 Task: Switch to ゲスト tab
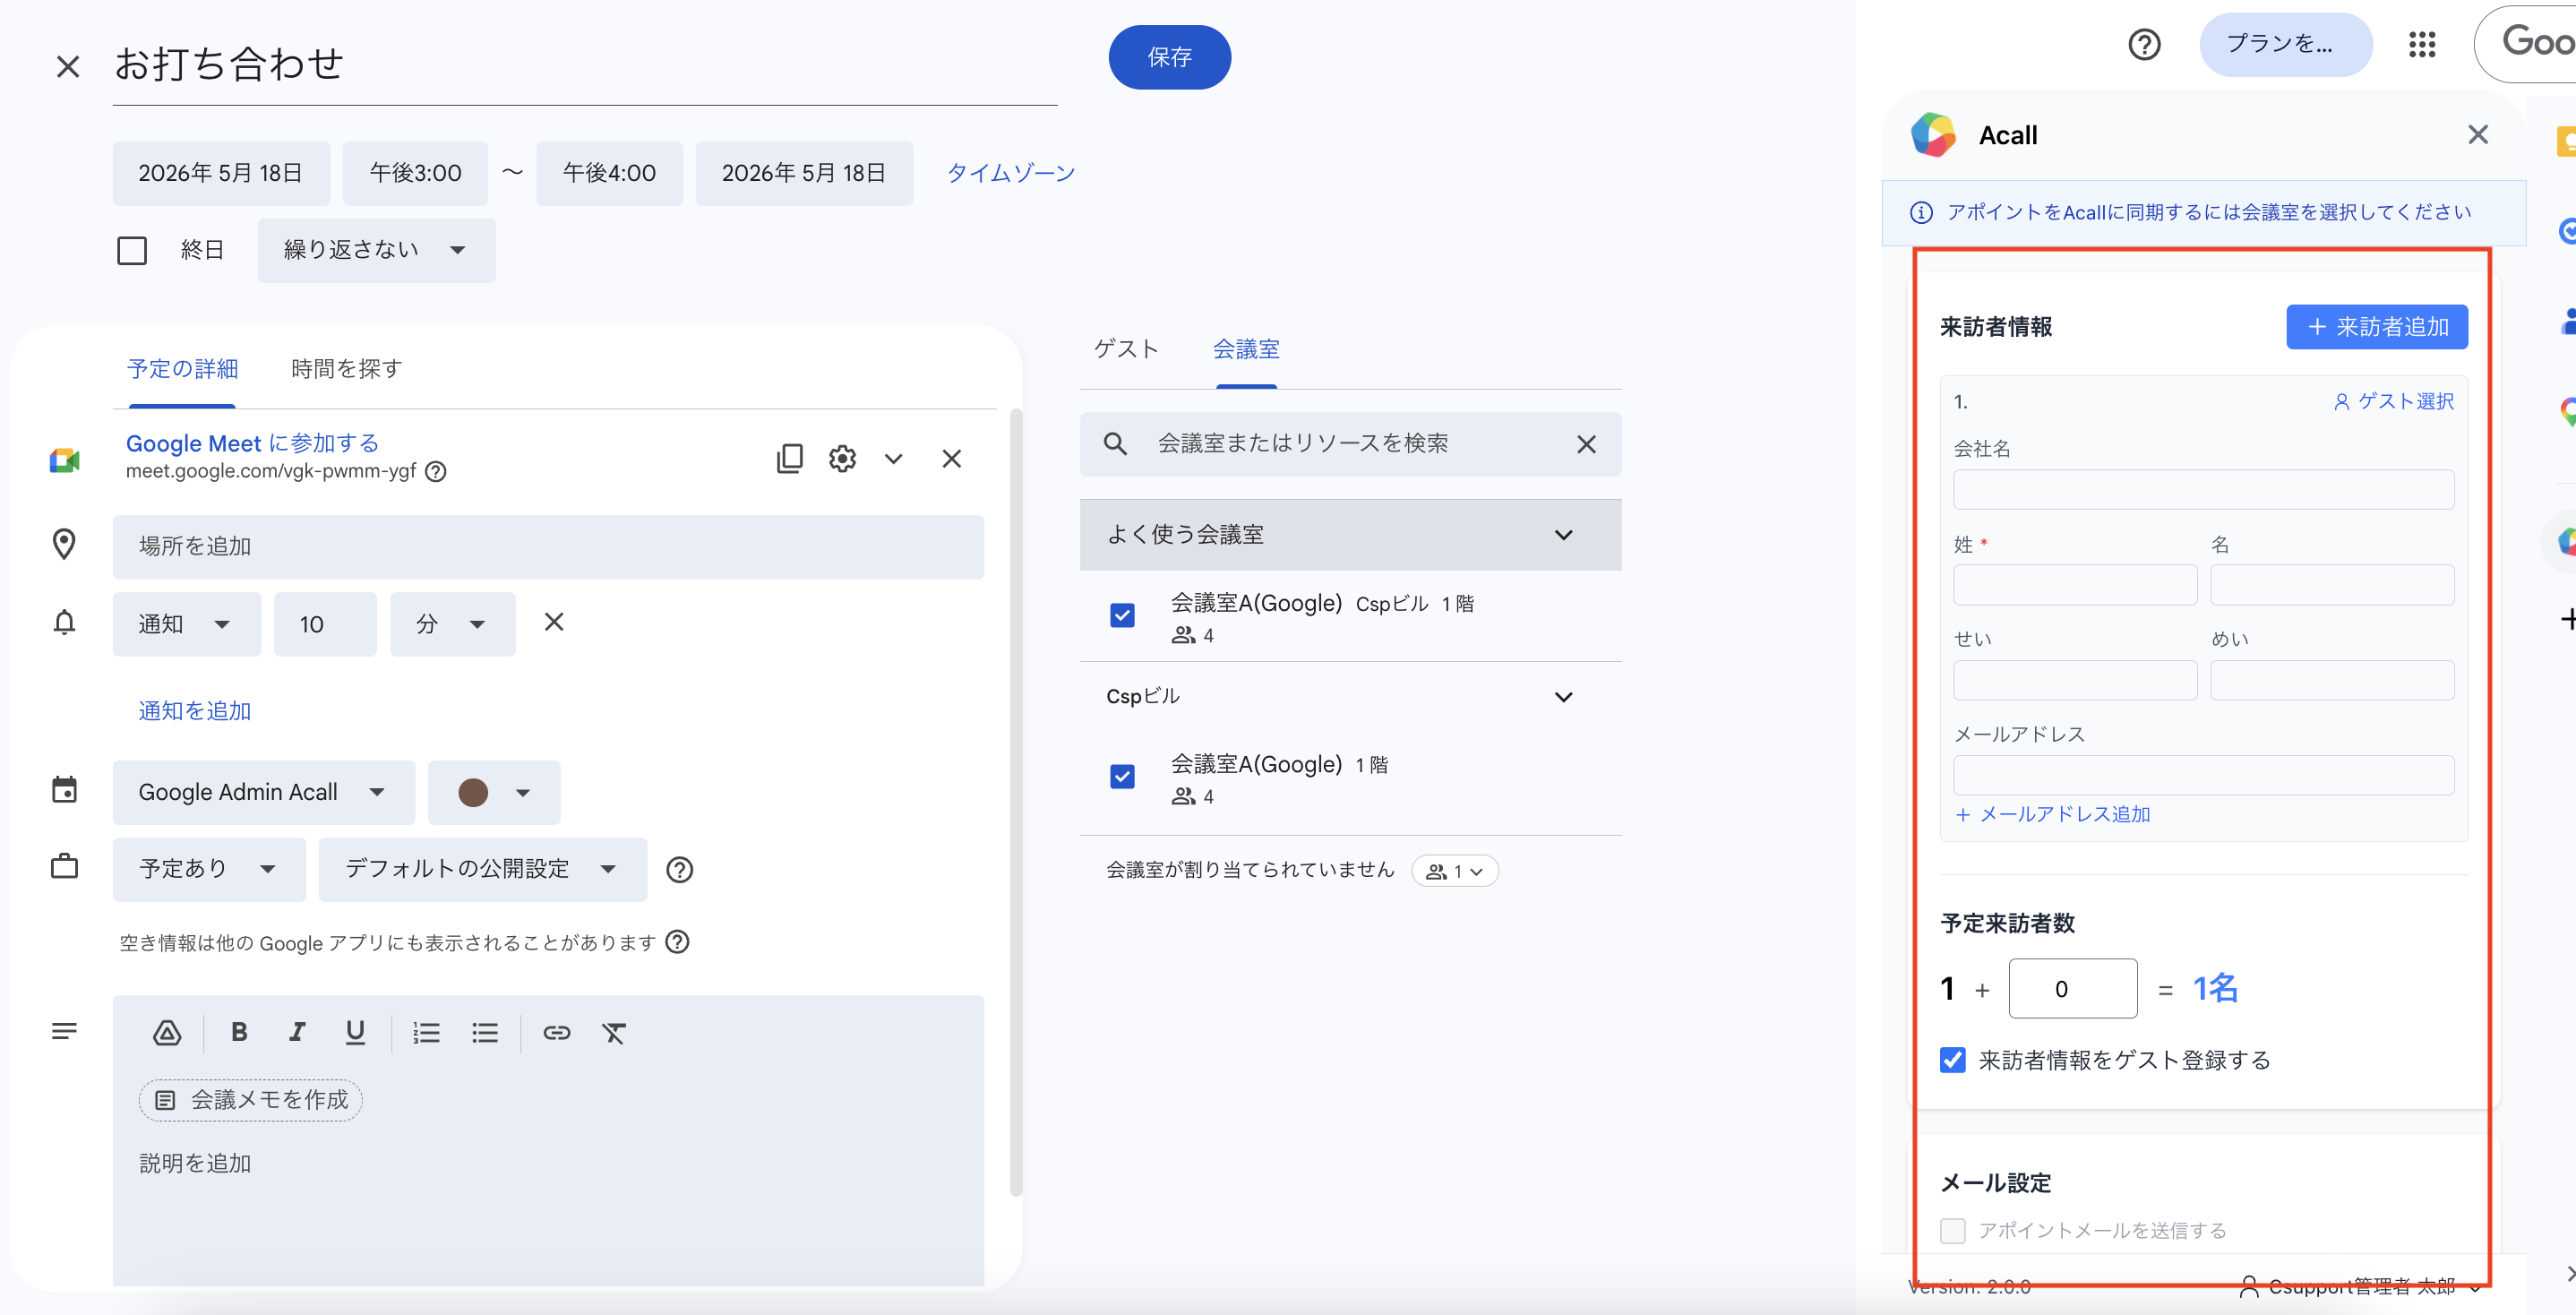(x=1126, y=349)
